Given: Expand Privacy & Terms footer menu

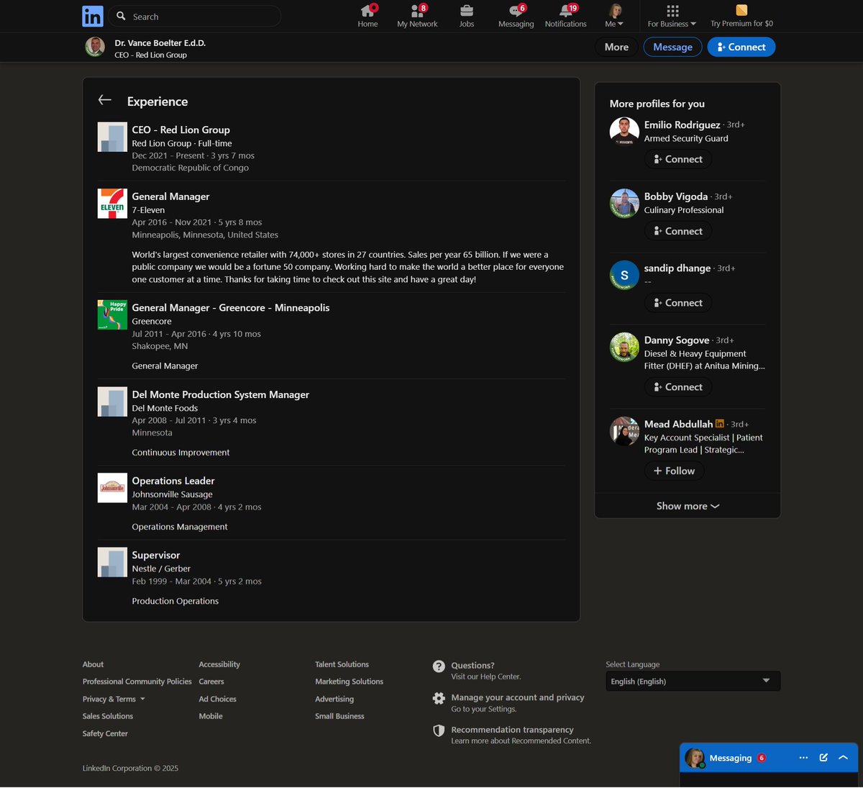Looking at the screenshot, I should [114, 699].
